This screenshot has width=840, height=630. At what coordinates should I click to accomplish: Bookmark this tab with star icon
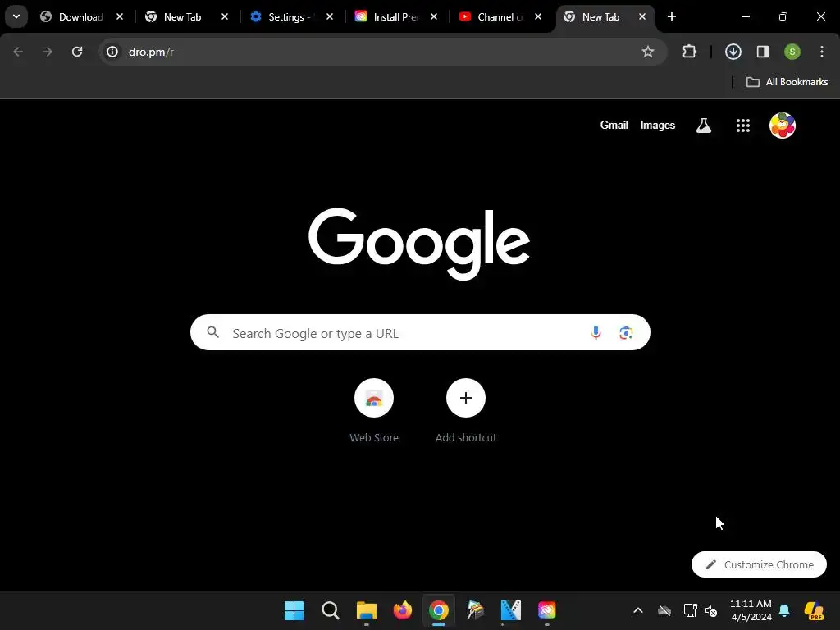[648, 52]
